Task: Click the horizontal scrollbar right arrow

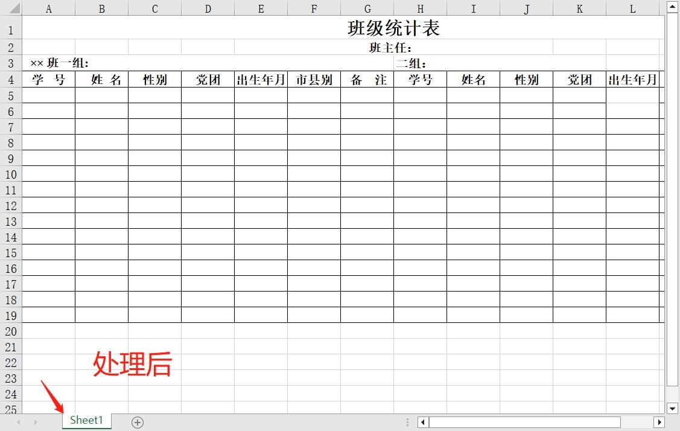Action: [659, 422]
